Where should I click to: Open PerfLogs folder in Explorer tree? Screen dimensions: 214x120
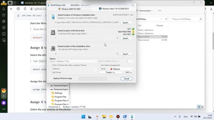(59, 93)
